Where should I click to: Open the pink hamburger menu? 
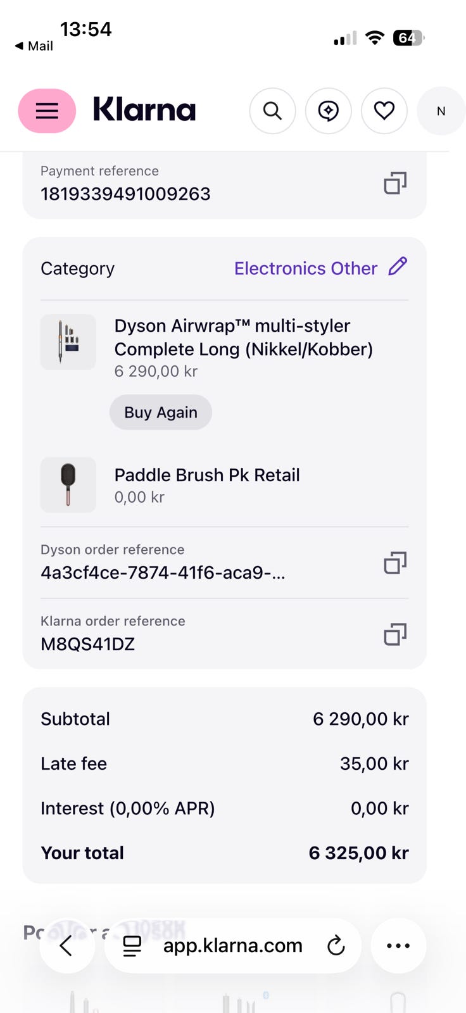click(47, 111)
